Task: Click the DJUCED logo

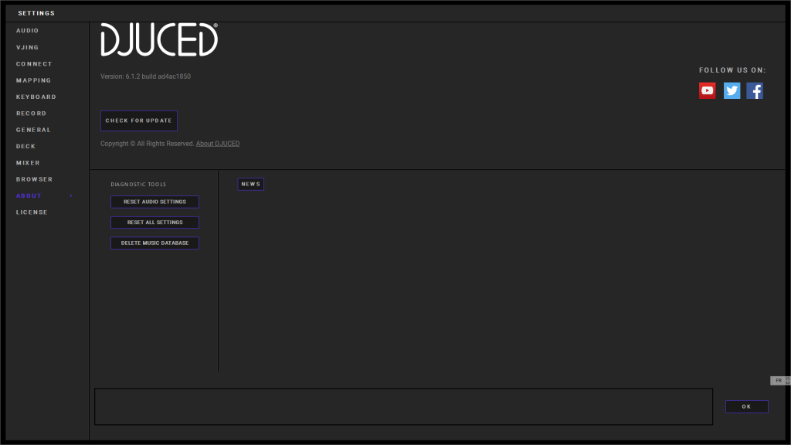Action: click(x=159, y=39)
